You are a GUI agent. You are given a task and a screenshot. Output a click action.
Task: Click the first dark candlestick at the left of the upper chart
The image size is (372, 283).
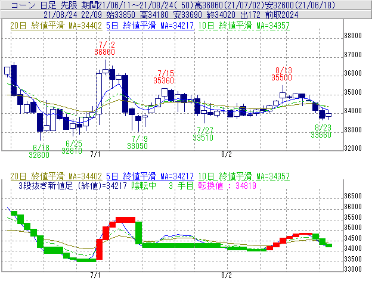[14, 80]
